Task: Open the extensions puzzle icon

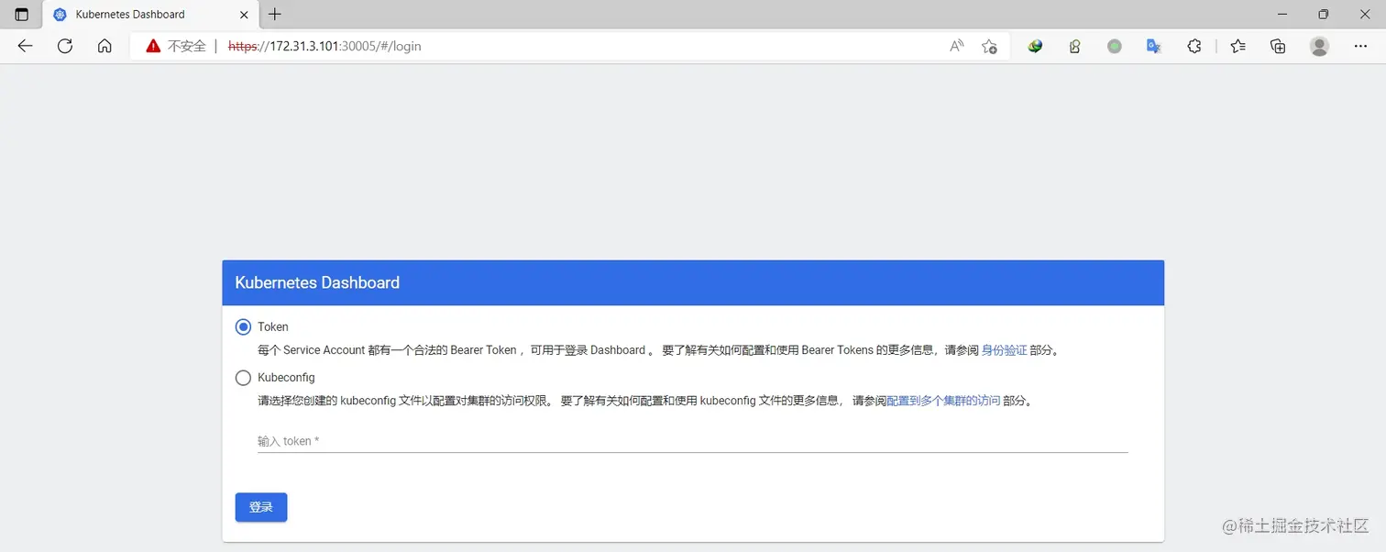Action: tap(1194, 46)
